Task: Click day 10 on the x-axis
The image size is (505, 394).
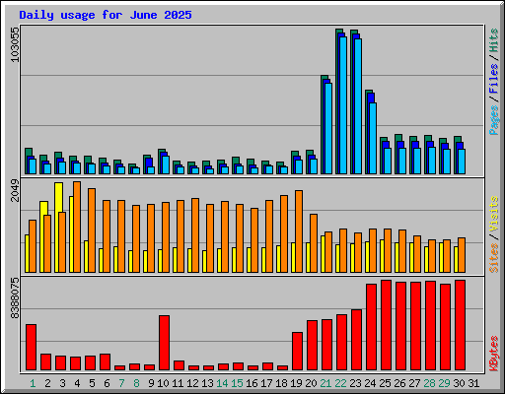Action: coord(163,383)
